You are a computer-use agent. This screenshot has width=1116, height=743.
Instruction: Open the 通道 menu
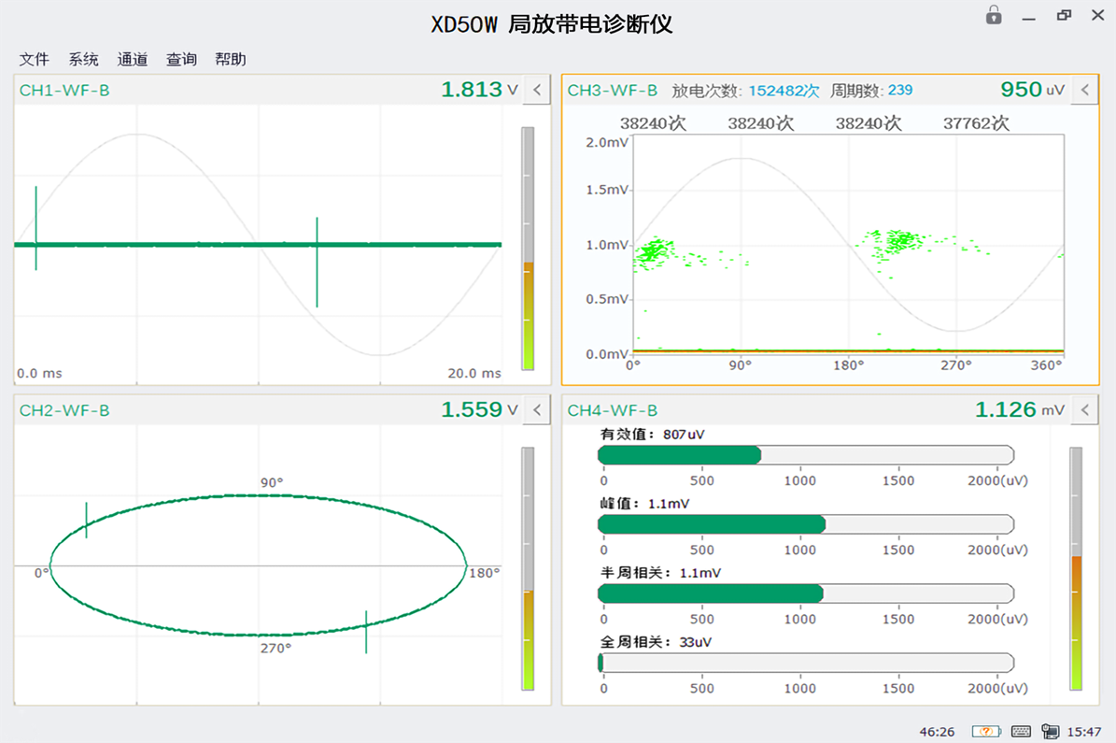click(x=133, y=59)
